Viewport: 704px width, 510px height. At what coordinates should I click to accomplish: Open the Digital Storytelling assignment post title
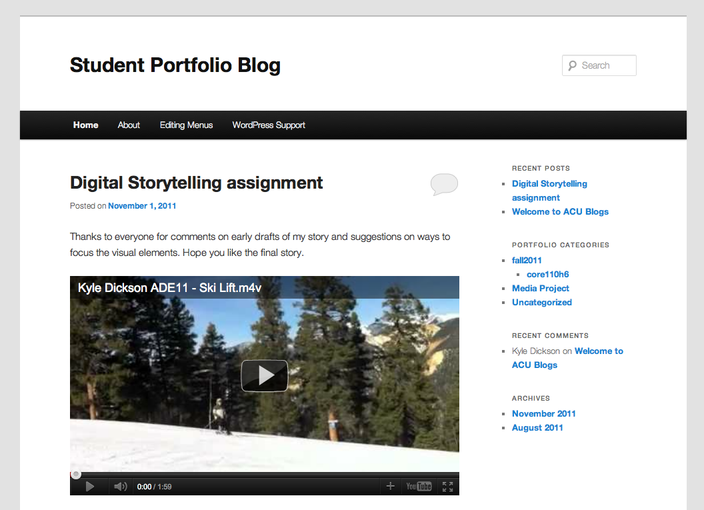196,183
